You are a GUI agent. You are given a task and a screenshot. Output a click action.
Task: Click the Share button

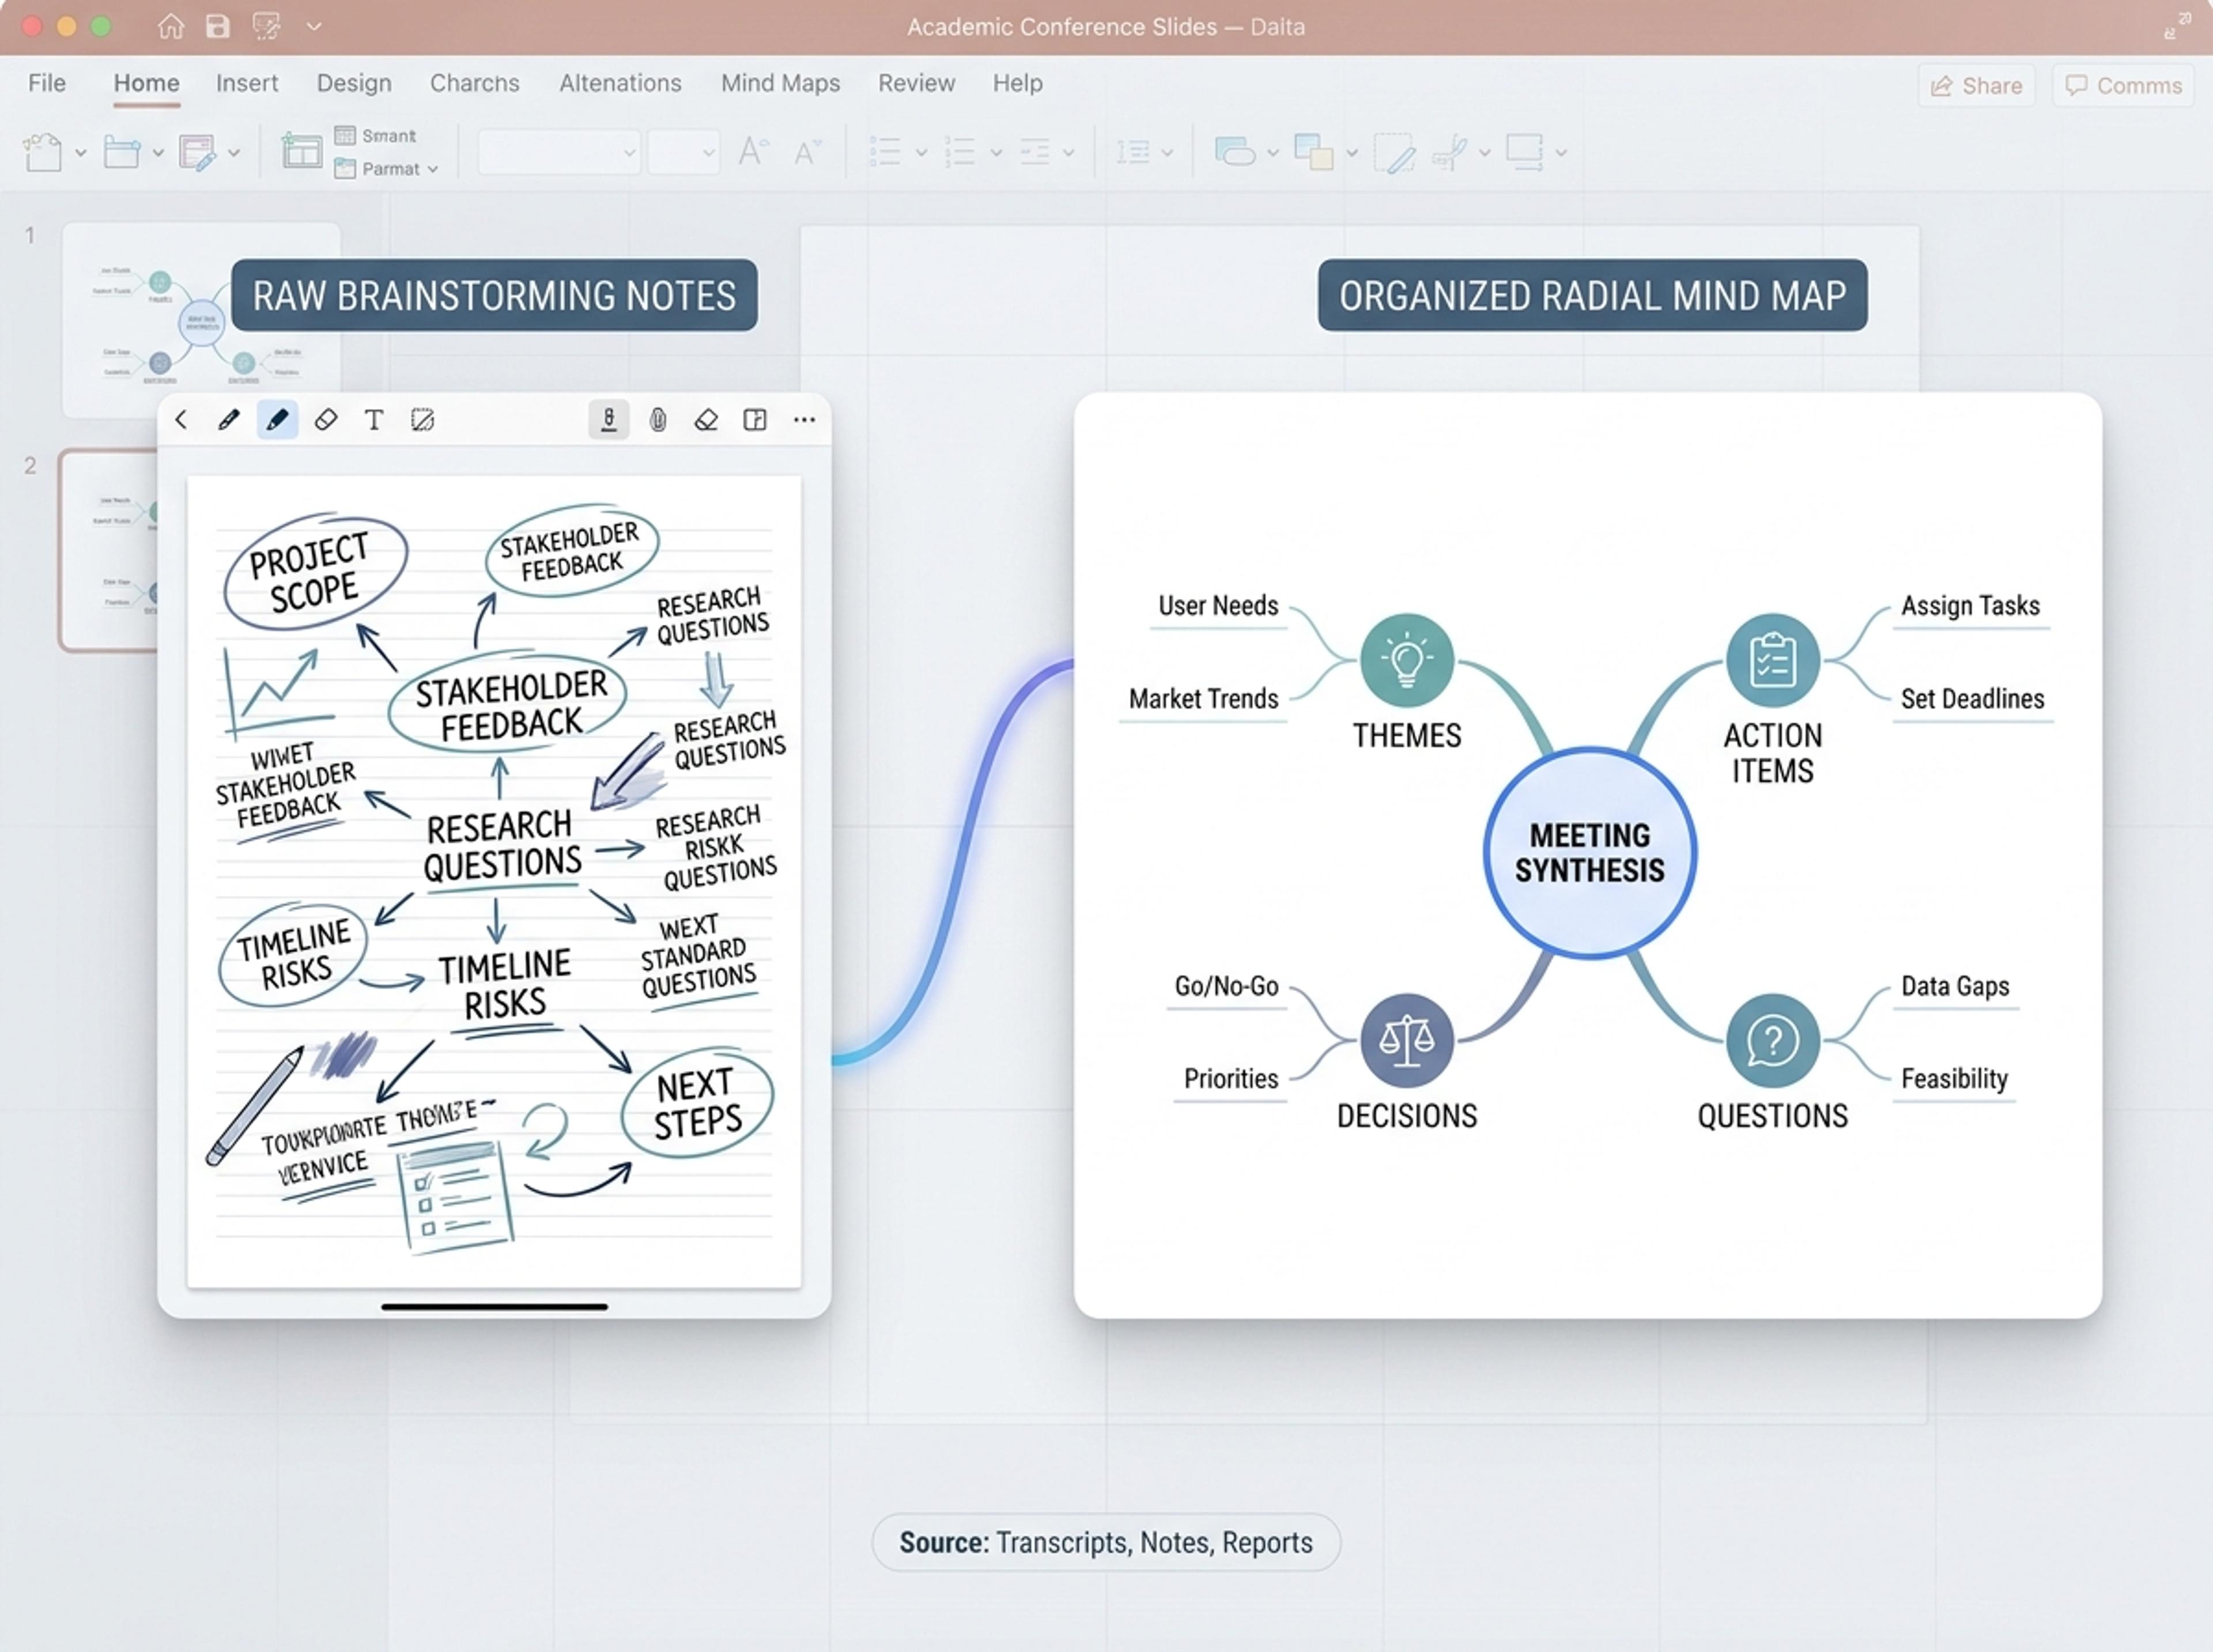tap(1976, 86)
